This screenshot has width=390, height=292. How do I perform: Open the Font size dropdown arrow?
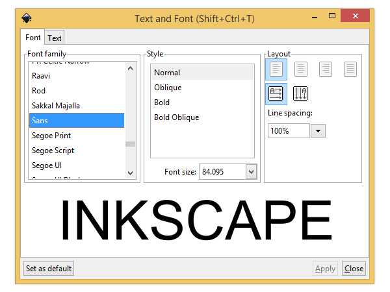click(251, 171)
